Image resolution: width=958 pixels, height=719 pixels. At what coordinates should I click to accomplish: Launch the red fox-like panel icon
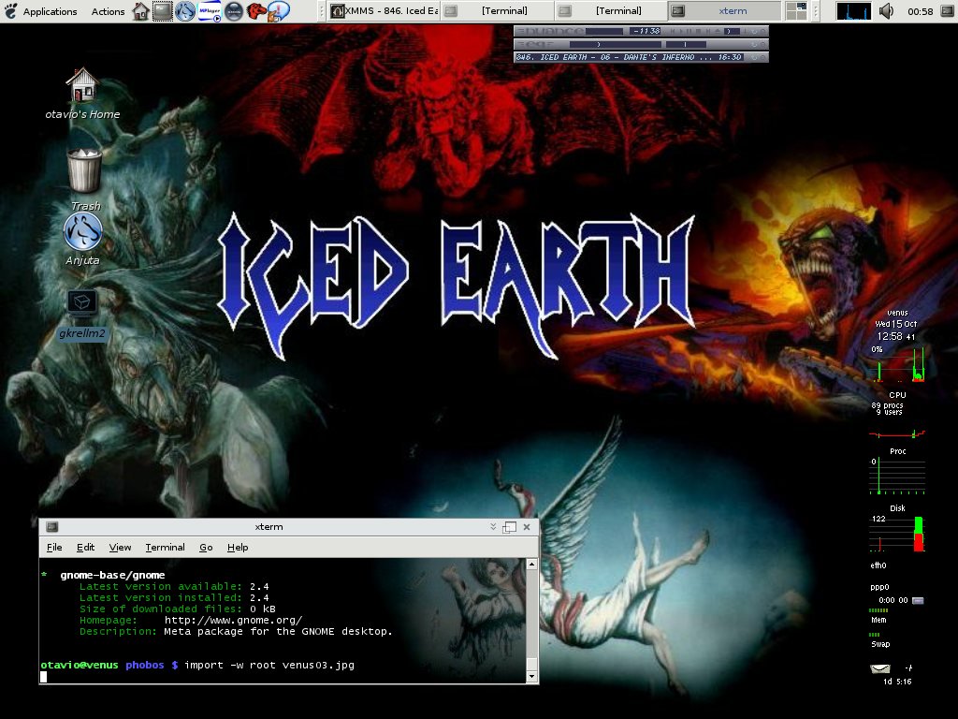256,11
